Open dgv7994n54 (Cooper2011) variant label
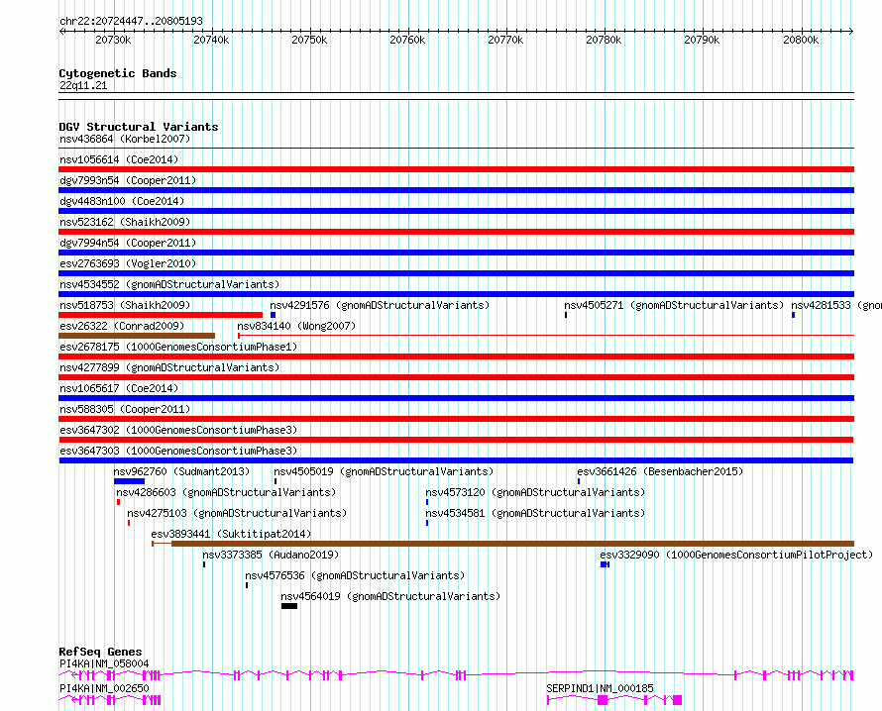The width and height of the screenshot is (882, 711). [x=128, y=243]
